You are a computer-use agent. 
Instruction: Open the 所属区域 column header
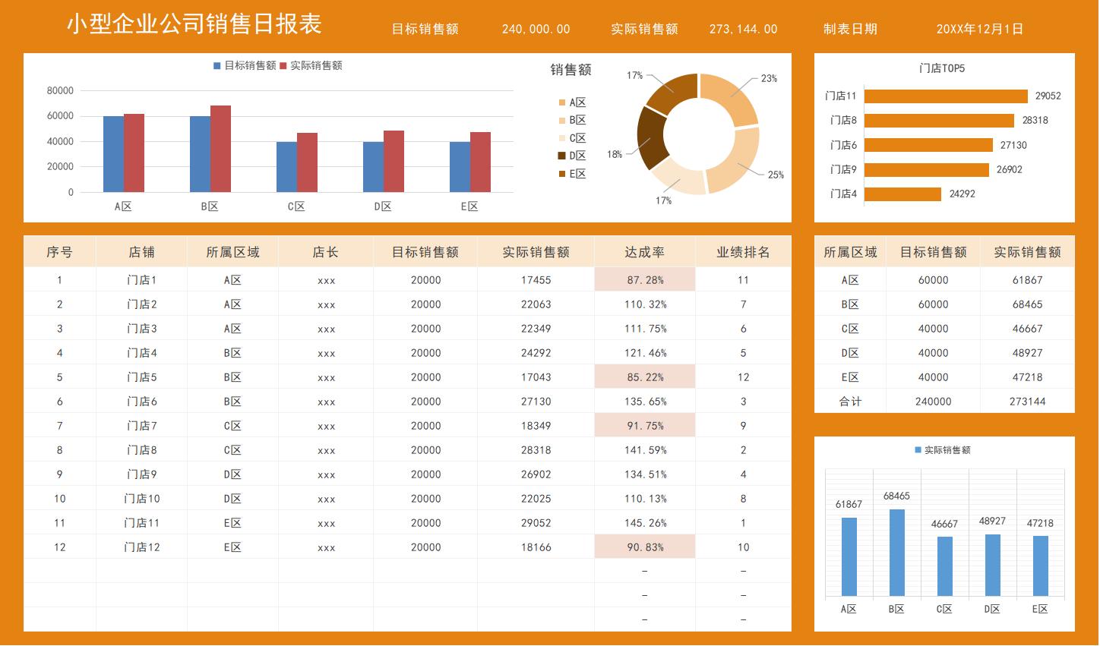coord(233,251)
